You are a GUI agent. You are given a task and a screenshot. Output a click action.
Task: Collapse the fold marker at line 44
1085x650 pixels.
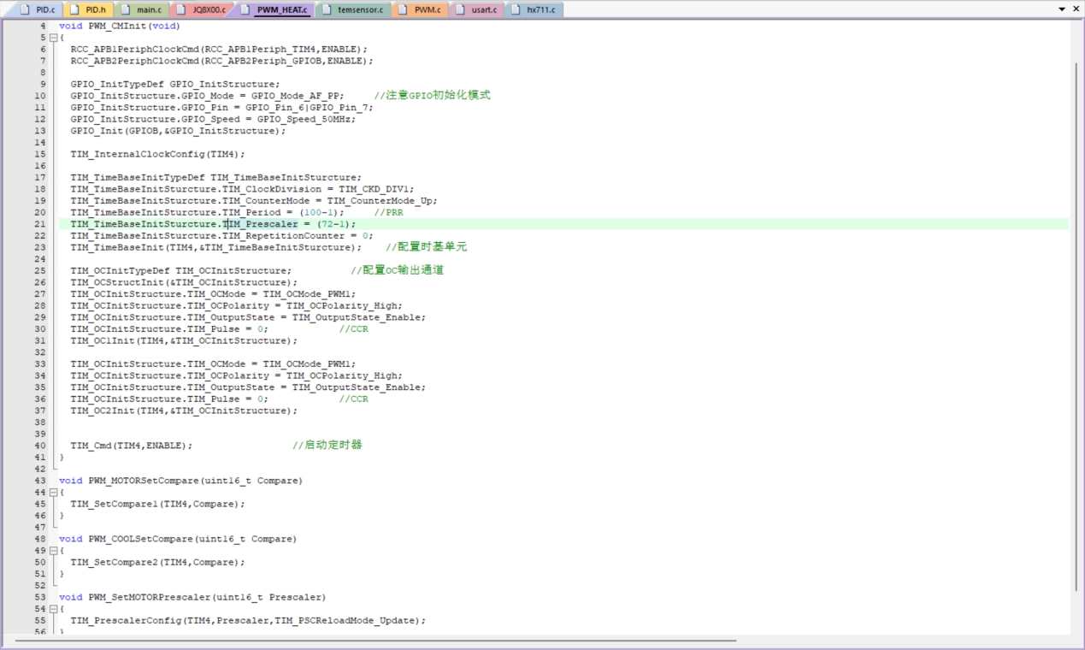(53, 493)
